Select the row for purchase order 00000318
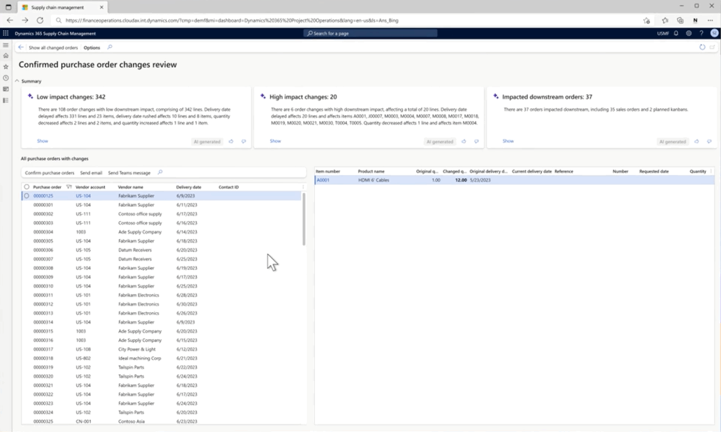The height and width of the screenshot is (432, 721). [x=161, y=358]
